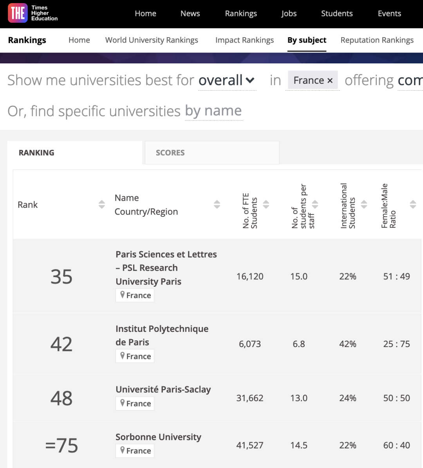Click France tag under Institut Polytechnique
Screen dimensions: 423x468
[135, 356]
